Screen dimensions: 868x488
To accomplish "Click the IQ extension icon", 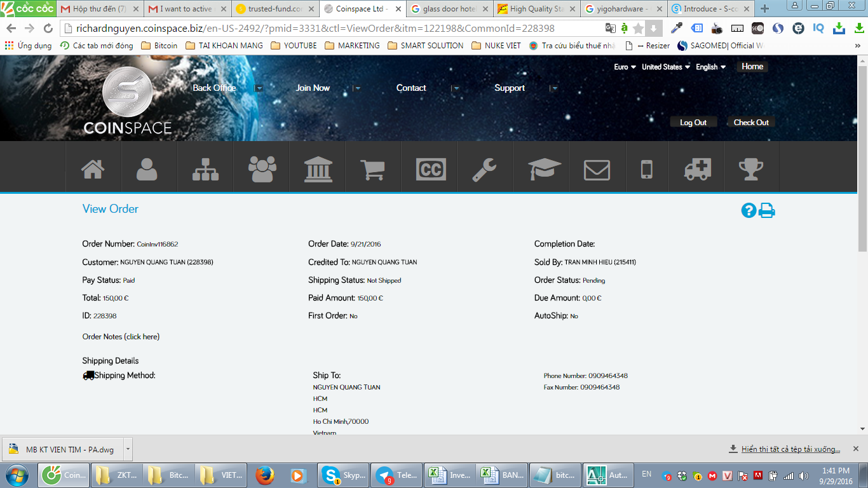I will click(x=818, y=29).
